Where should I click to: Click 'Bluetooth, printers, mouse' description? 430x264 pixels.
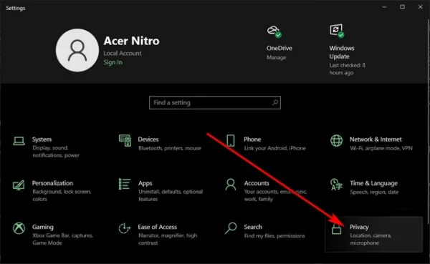click(169, 148)
